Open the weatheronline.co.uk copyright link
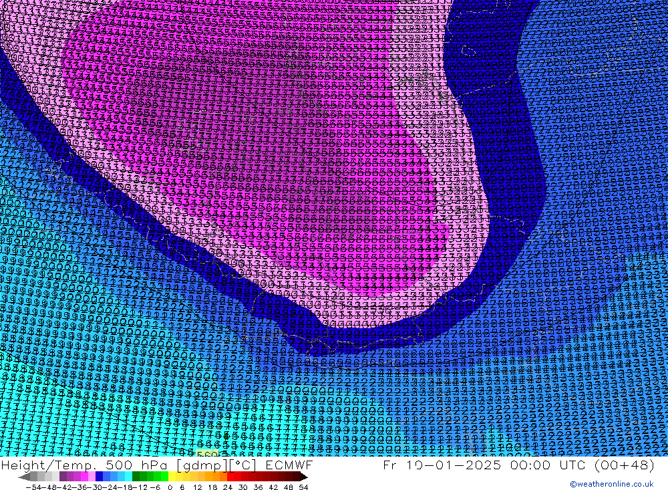This screenshot has width=668, height=490. [611, 484]
